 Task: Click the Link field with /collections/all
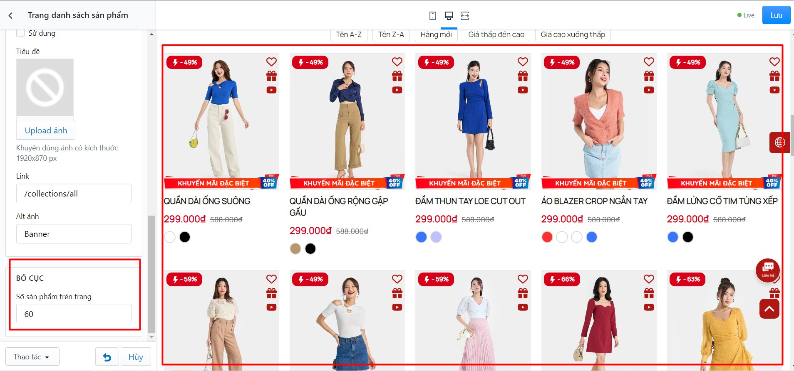74,194
